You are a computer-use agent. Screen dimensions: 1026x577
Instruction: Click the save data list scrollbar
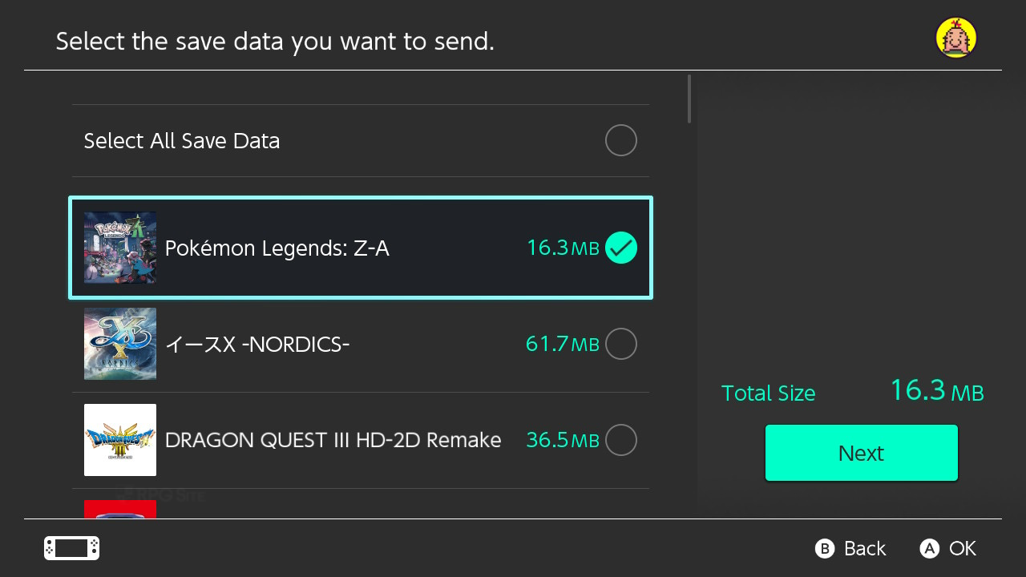pos(689,99)
